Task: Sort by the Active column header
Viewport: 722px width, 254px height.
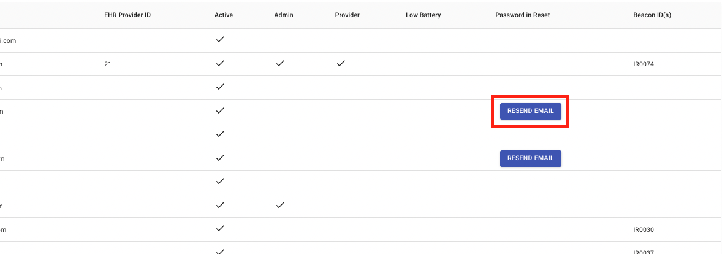Action: pos(224,15)
